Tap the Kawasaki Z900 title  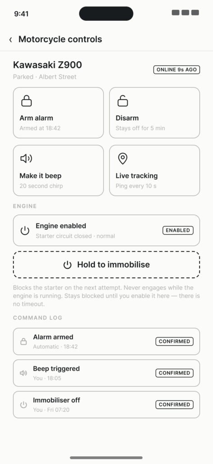(47, 65)
